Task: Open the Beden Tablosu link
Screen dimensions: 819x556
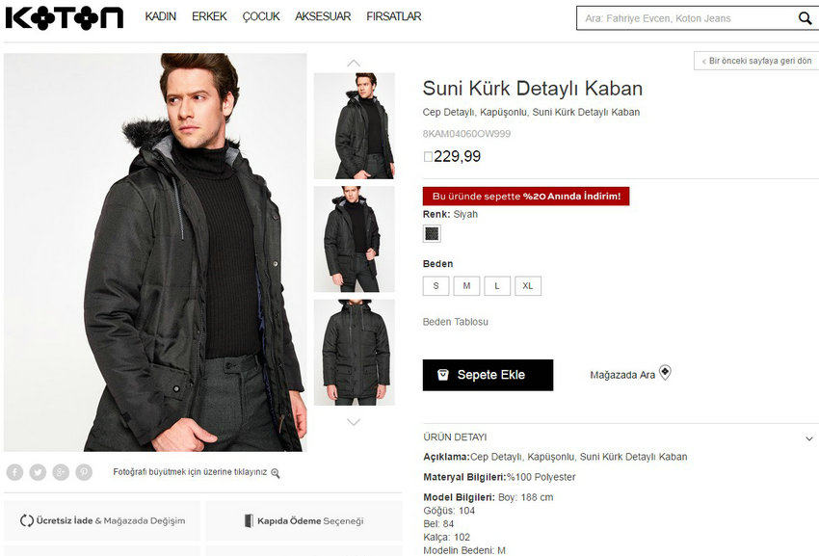Action: (456, 322)
